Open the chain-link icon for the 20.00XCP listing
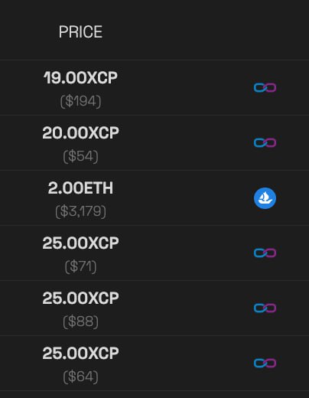 pos(265,142)
